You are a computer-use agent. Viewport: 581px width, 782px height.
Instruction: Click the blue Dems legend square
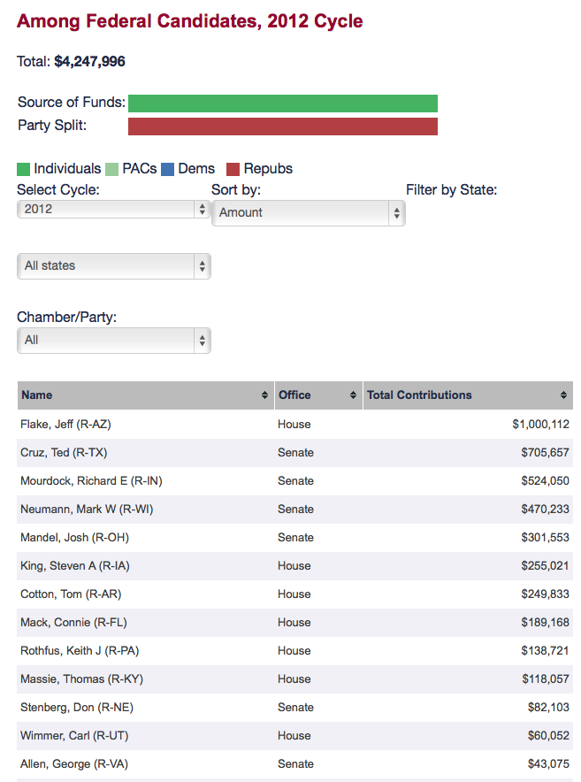click(x=167, y=169)
